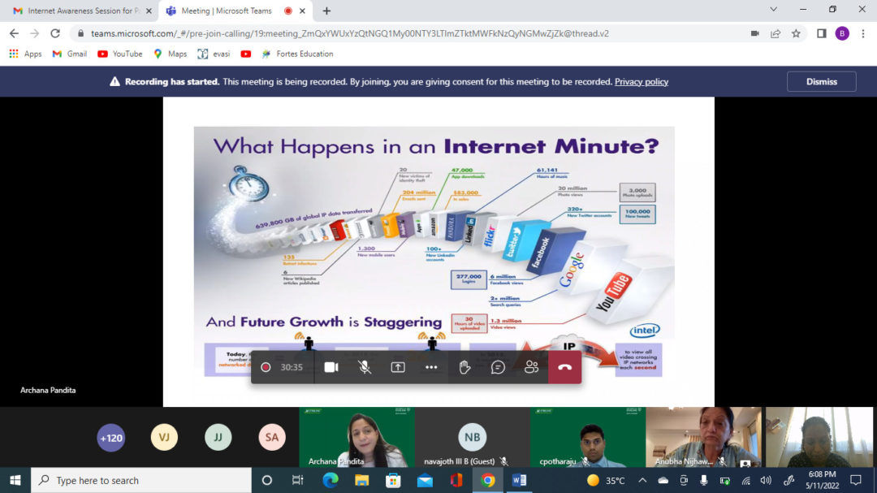Raise your hand in the meeting
Screen dimensions: 877x493
coord(464,367)
